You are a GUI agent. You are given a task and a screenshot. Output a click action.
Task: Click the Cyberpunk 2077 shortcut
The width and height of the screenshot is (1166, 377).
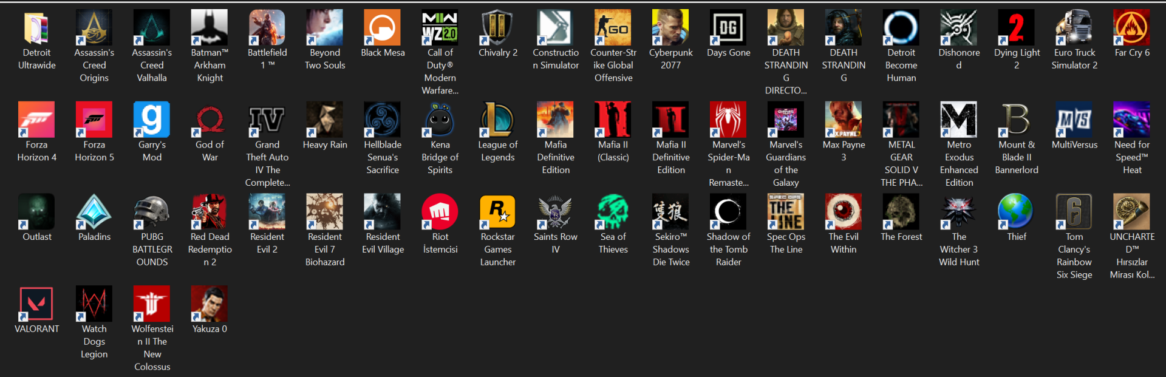pos(670,28)
